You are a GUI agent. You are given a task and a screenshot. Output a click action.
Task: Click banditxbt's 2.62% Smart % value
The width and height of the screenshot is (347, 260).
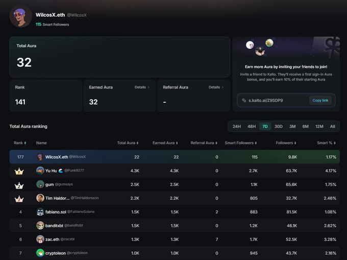pos(330,226)
